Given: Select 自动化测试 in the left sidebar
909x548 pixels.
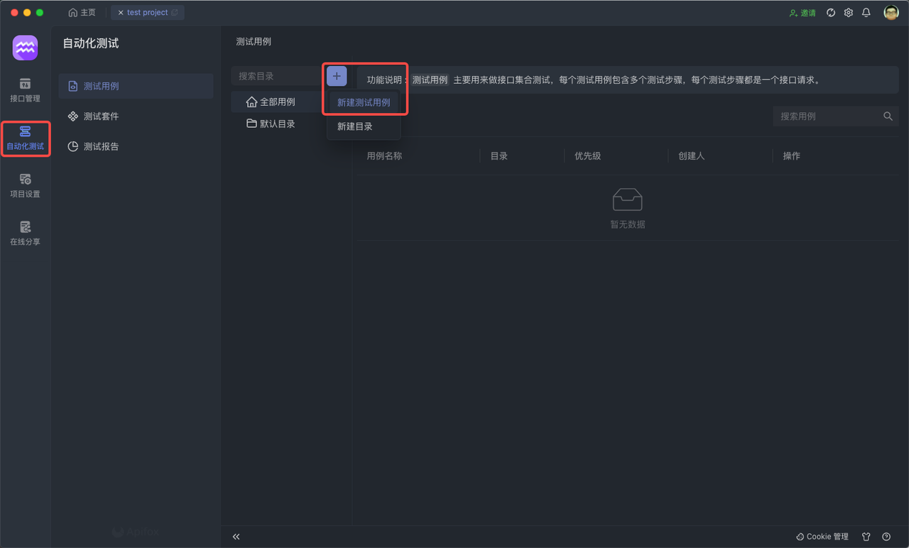Looking at the screenshot, I should tap(25, 138).
